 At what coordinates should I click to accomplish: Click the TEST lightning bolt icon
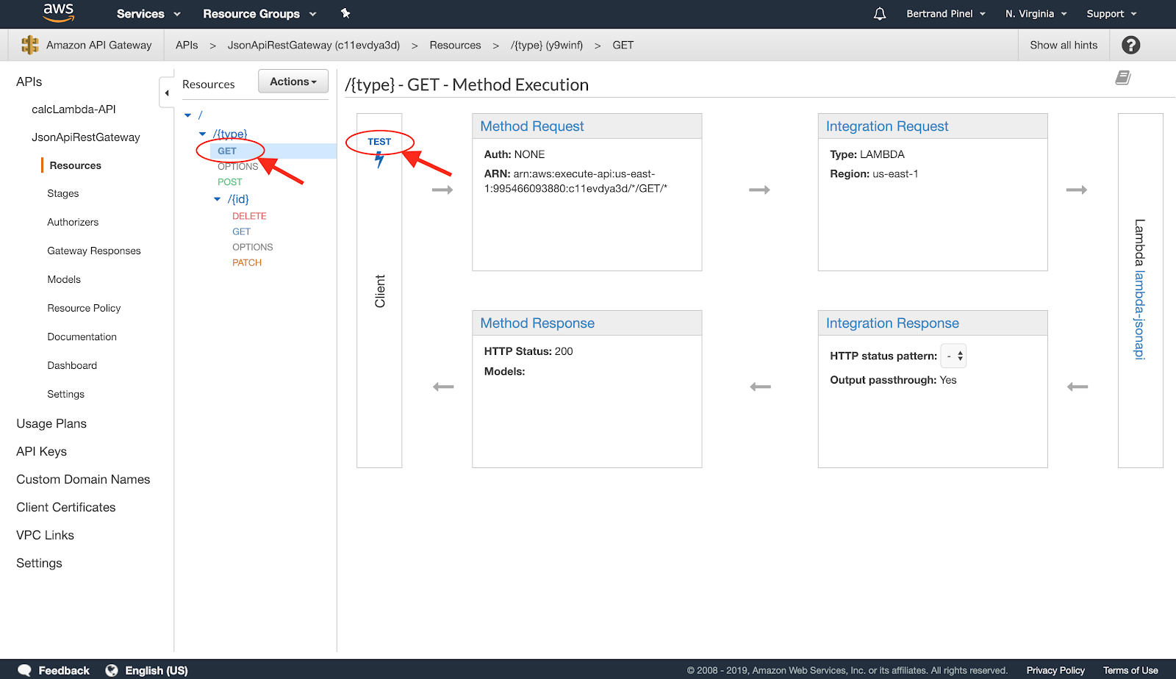379,159
